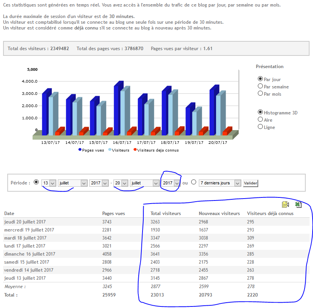The height and width of the screenshot is (308, 313).
Task: Click the 'Total des pages vues : 3786870' summary
Action: click(110, 49)
